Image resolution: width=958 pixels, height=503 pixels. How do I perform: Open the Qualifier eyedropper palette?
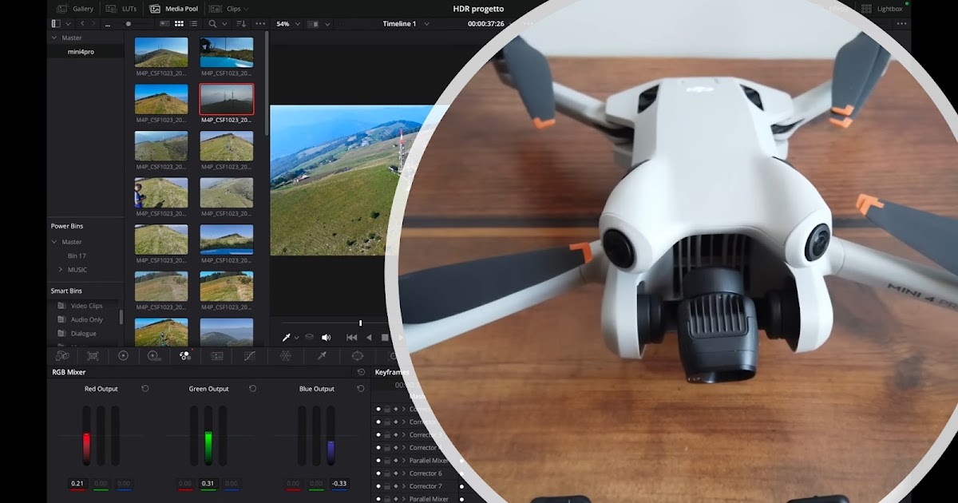(322, 356)
